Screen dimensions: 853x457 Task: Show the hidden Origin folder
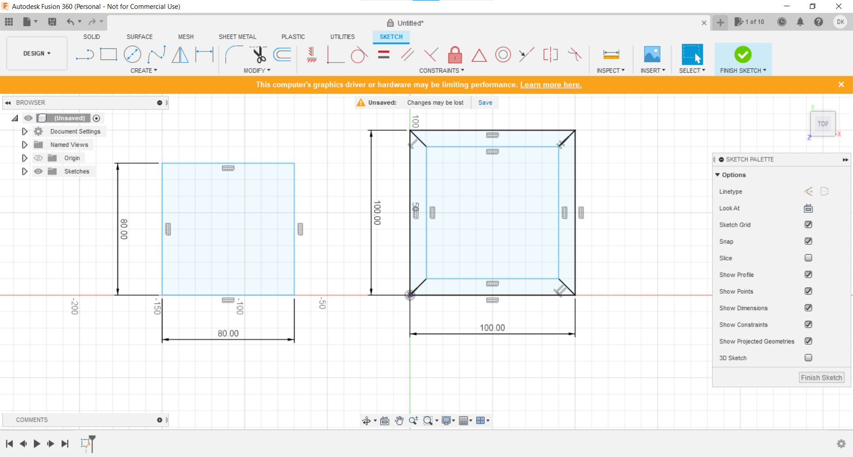(x=39, y=158)
